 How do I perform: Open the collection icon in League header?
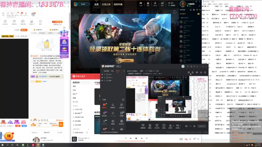point(148,4)
